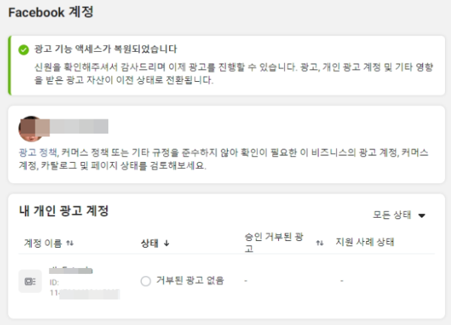Click the down arrow beside 상태 header
The width and height of the screenshot is (451, 325).
click(x=167, y=243)
